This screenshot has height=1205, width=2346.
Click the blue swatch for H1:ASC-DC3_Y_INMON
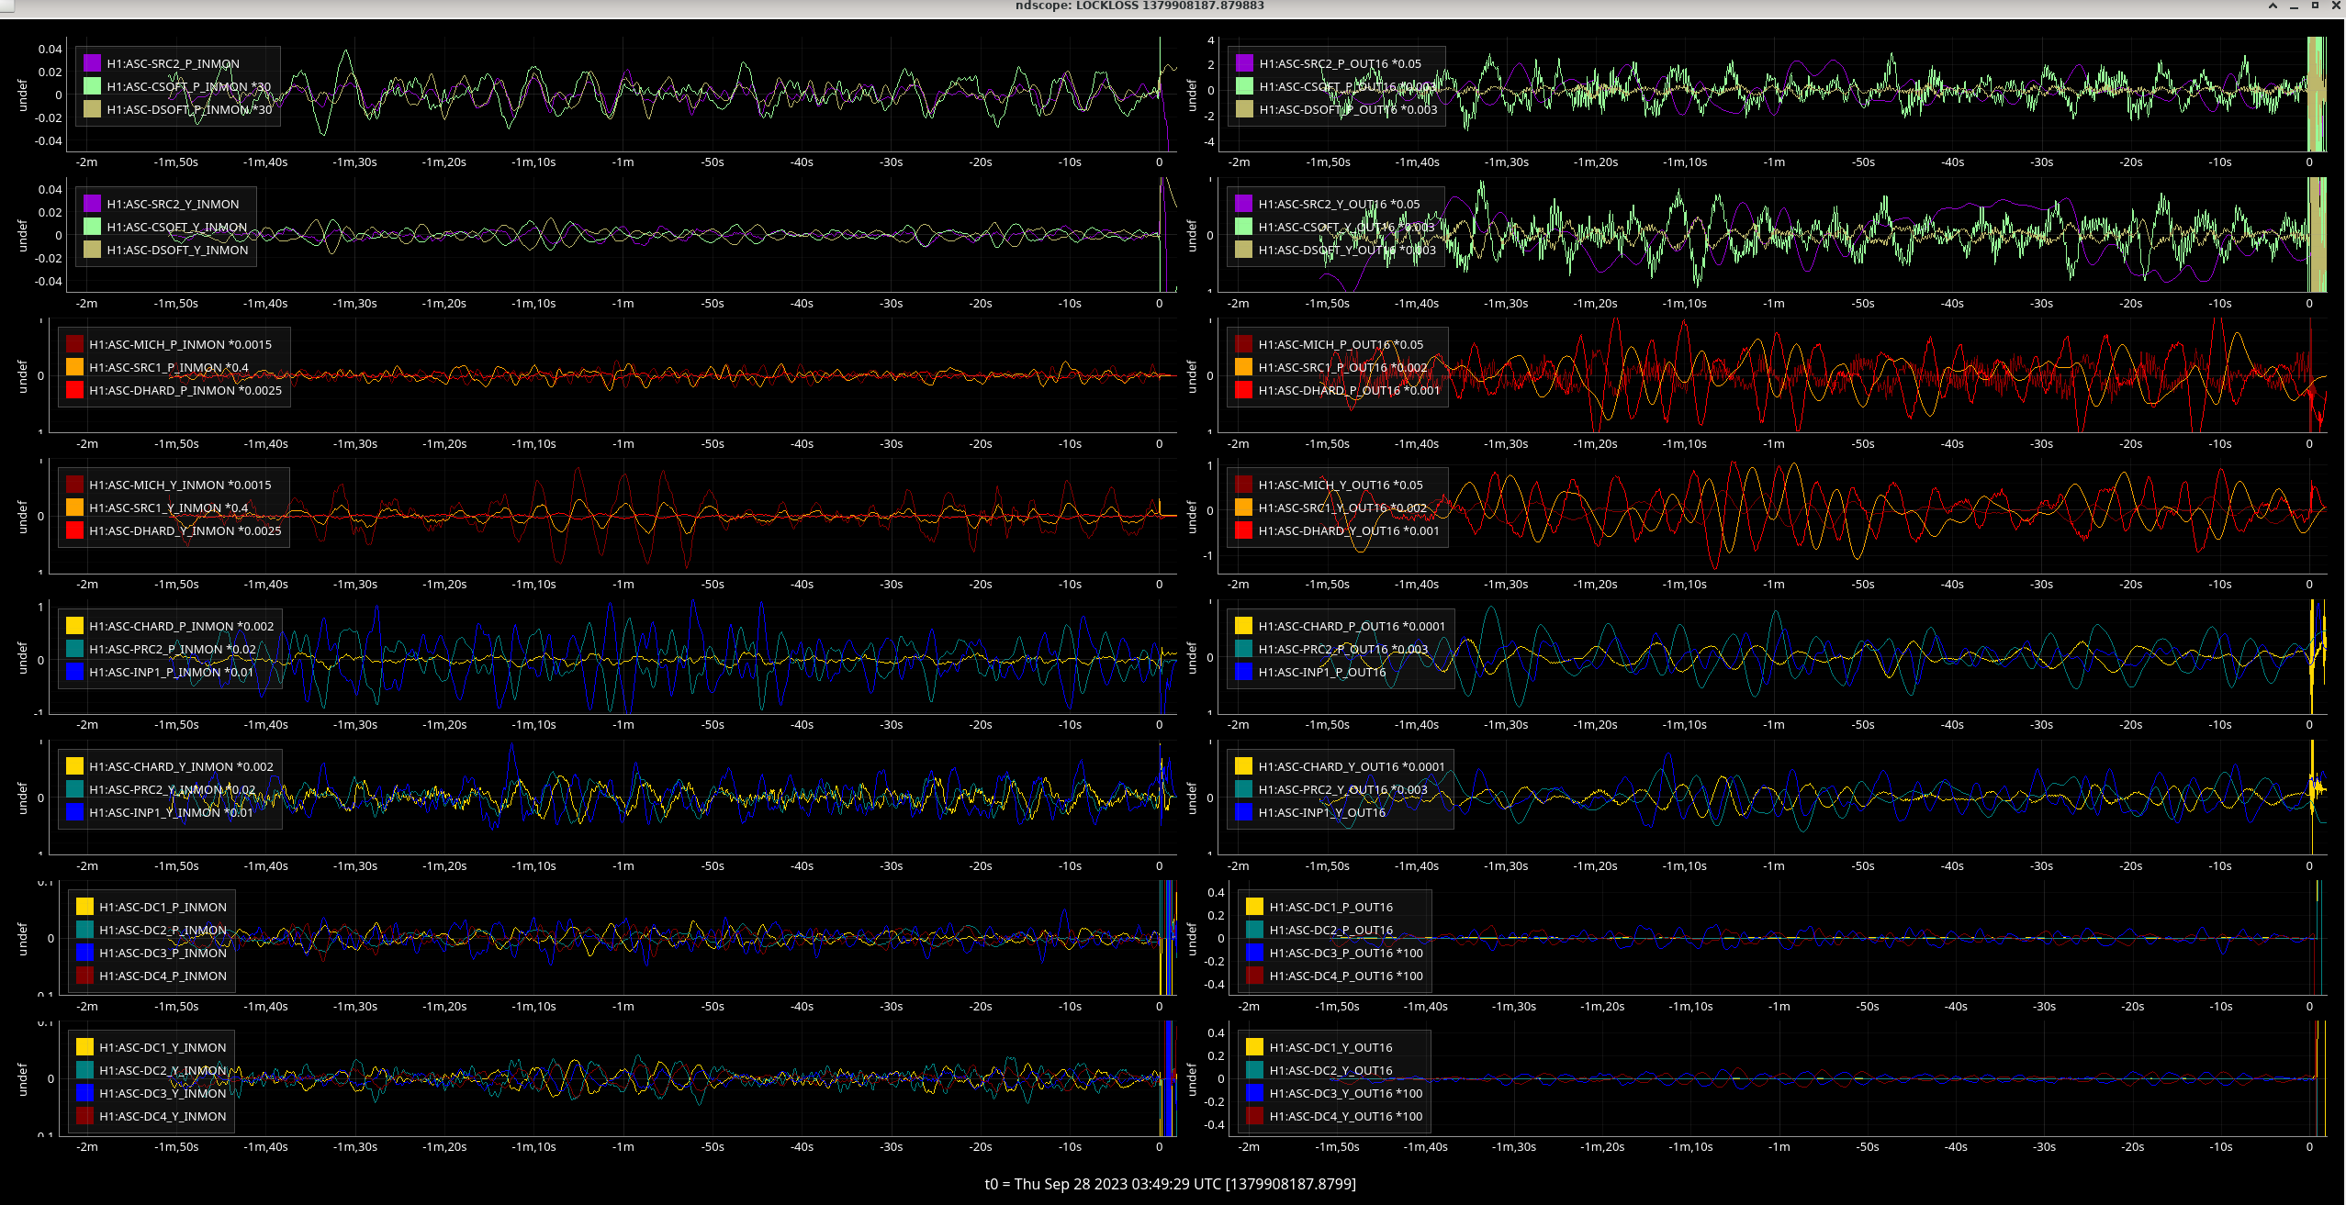84,1093
